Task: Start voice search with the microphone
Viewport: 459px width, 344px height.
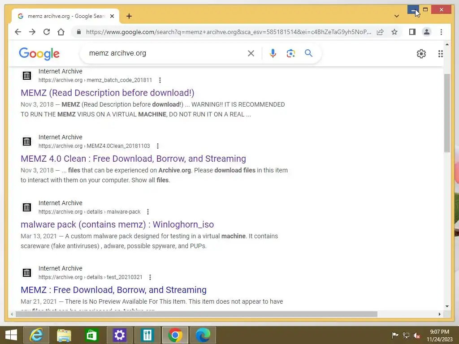Action: coord(273,53)
